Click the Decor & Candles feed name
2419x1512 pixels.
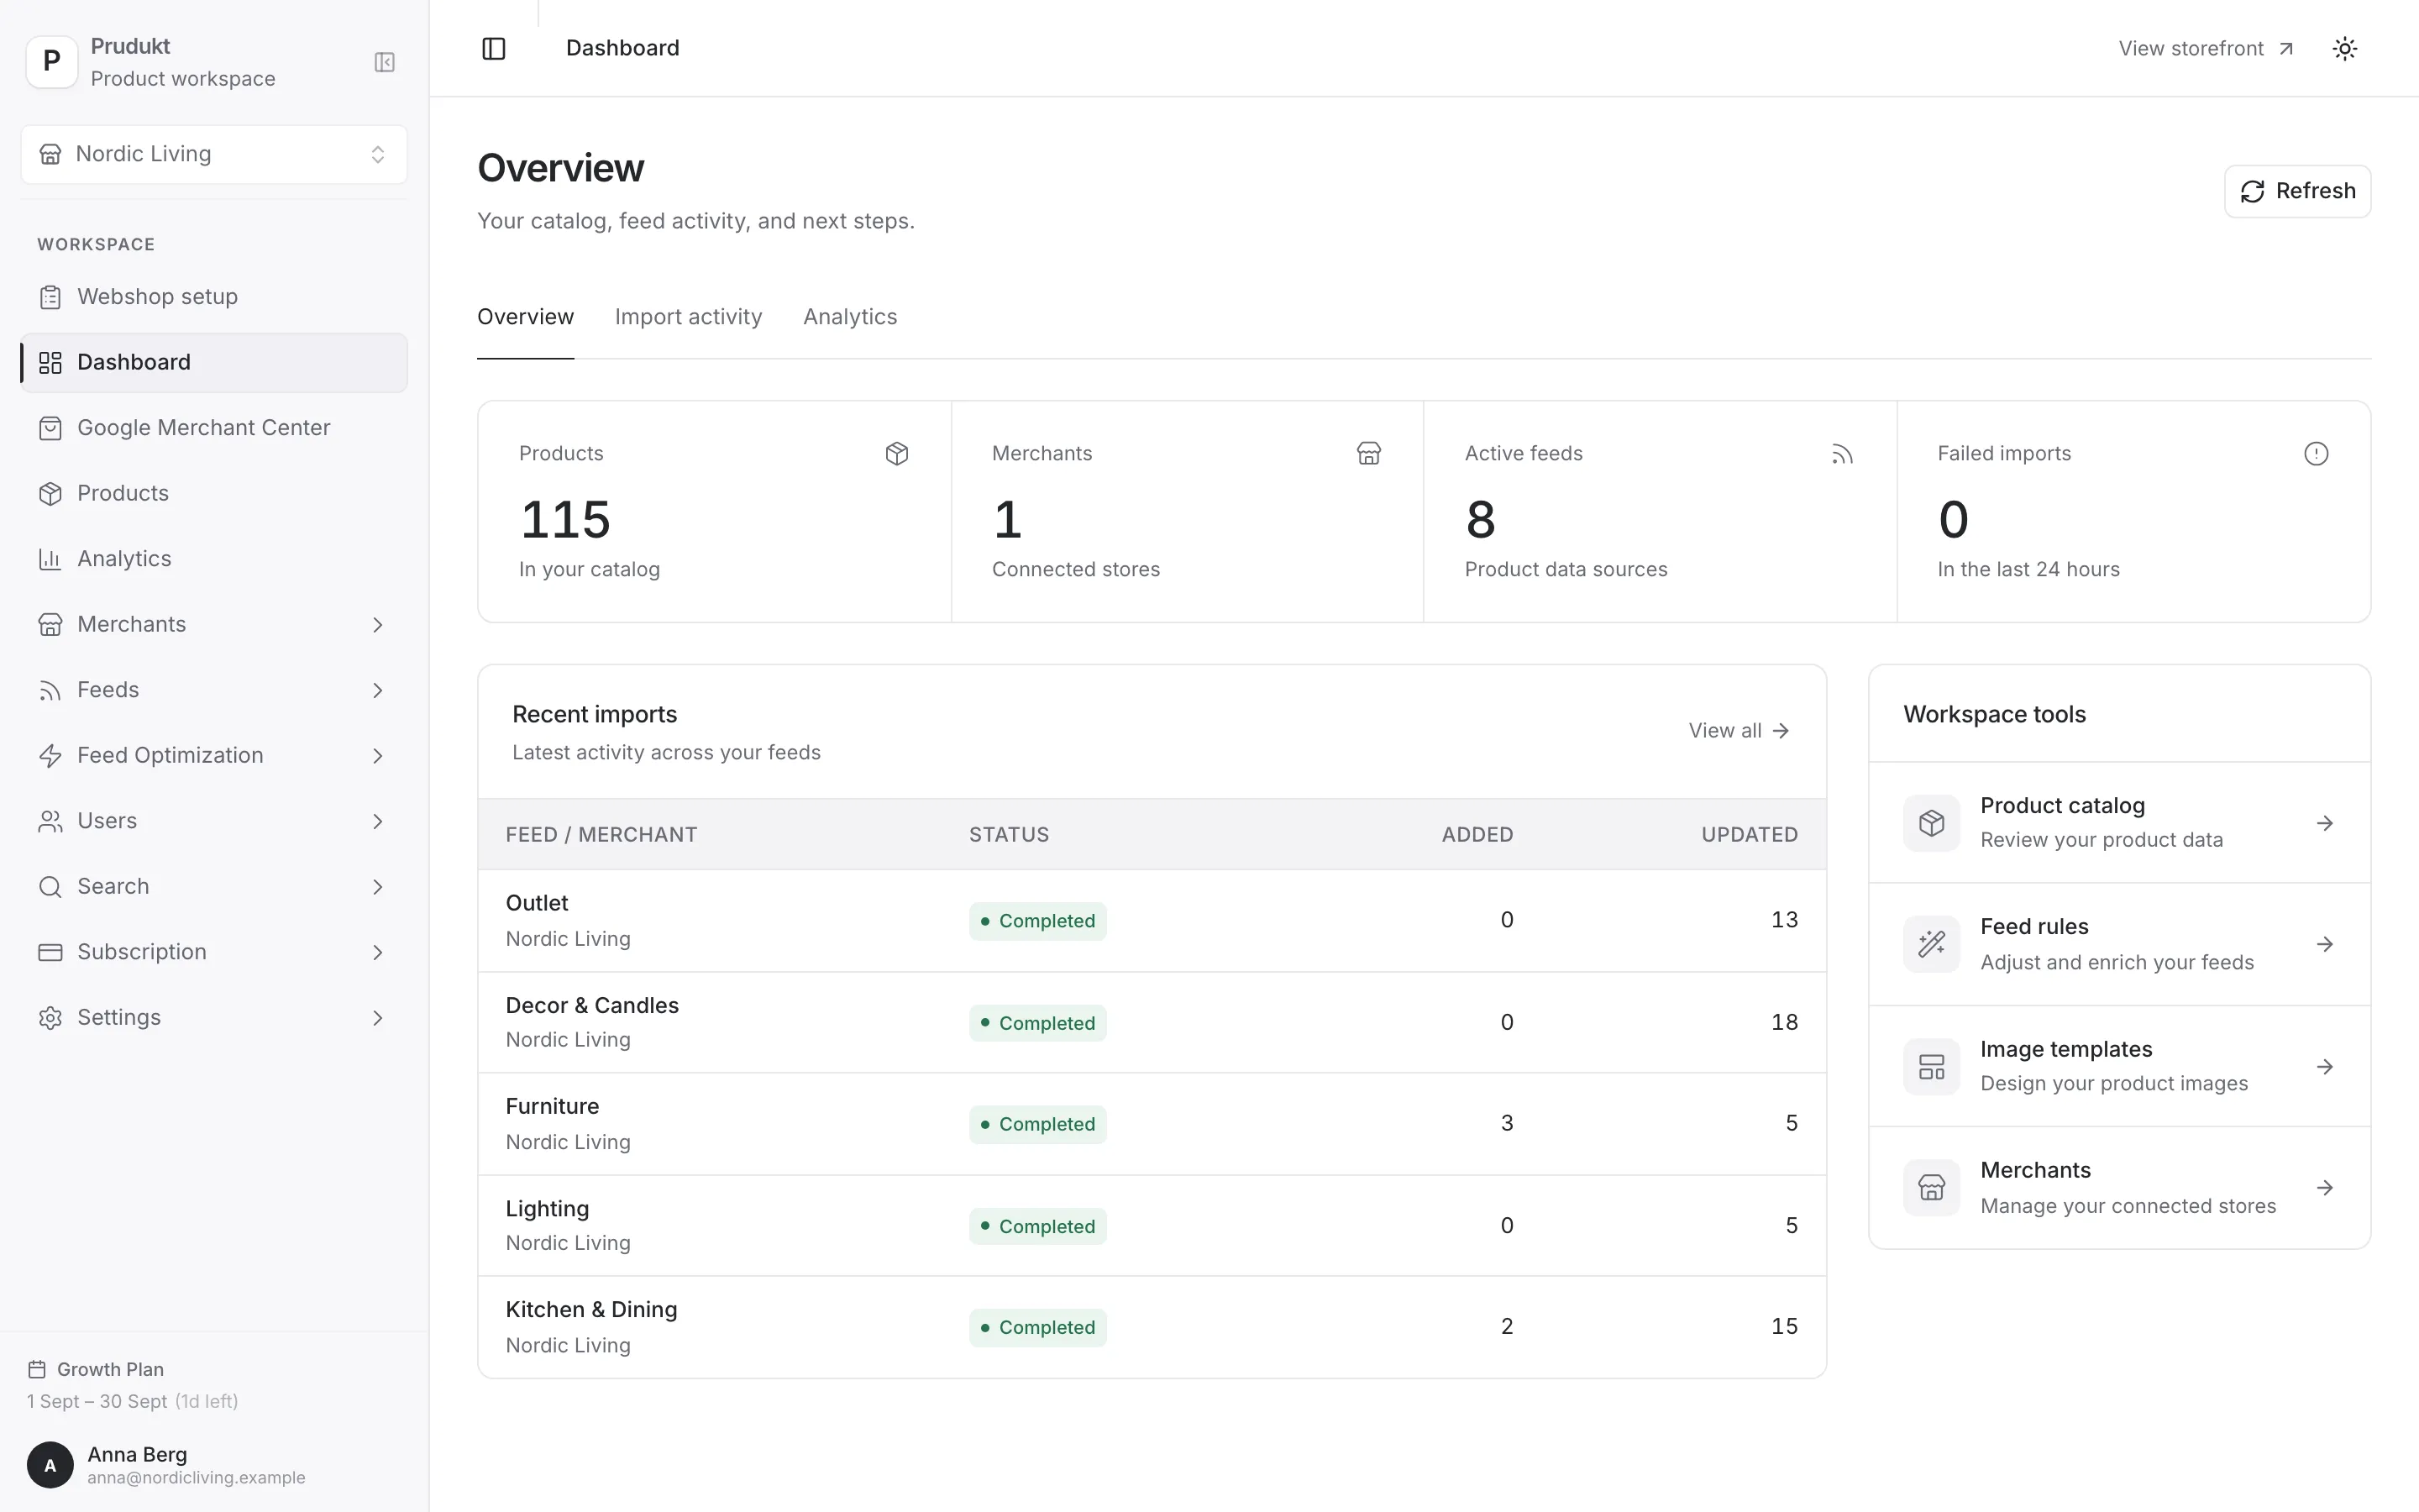(x=592, y=1005)
